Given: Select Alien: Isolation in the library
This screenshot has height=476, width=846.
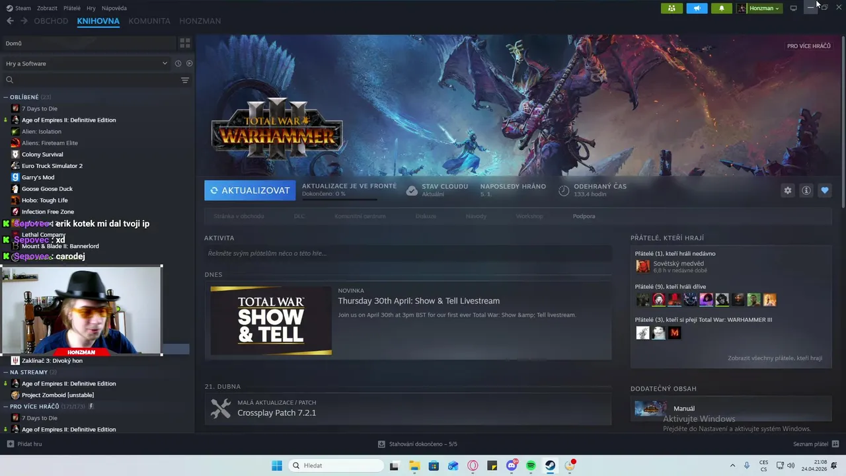Looking at the screenshot, I should coord(42,132).
